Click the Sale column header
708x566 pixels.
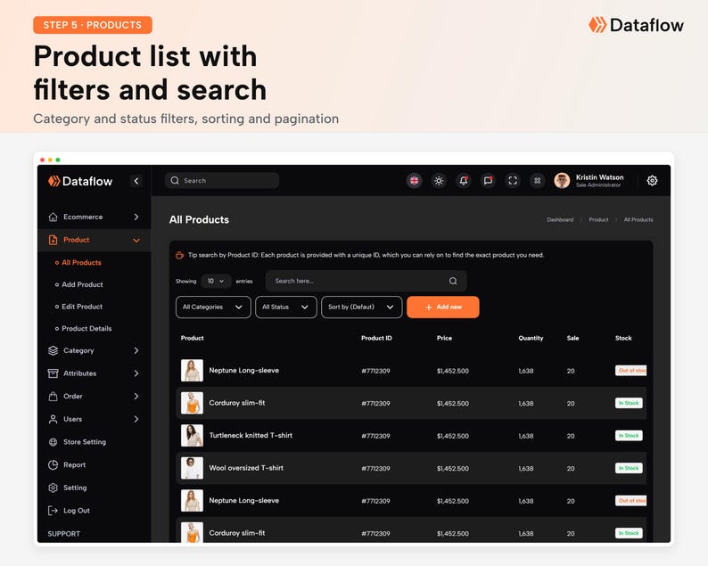pos(572,338)
